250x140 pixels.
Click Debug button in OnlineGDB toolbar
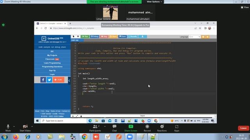[95, 37]
